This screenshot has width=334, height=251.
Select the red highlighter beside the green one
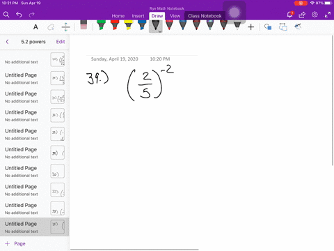[115, 25]
